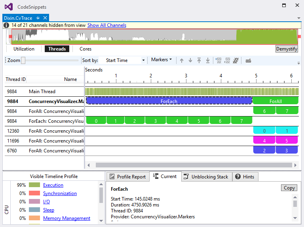Pin the Dixin.CvTrace tab
The image size is (304, 227).
click(38, 18)
